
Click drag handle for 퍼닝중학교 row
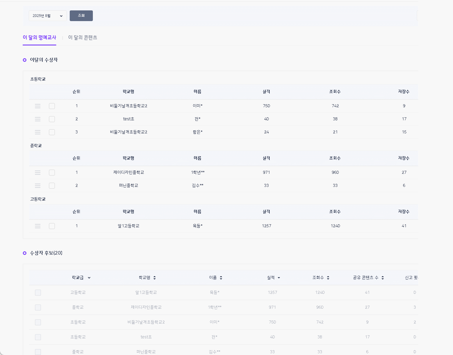click(x=38, y=186)
